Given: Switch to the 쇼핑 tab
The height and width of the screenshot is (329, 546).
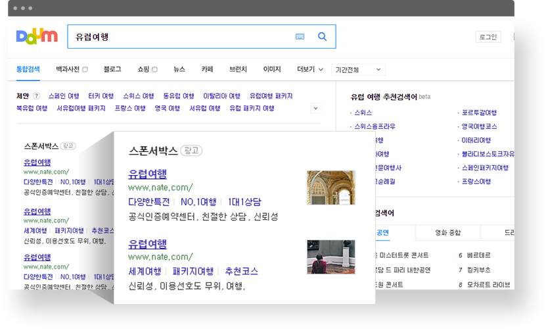Looking at the screenshot, I should coord(143,69).
